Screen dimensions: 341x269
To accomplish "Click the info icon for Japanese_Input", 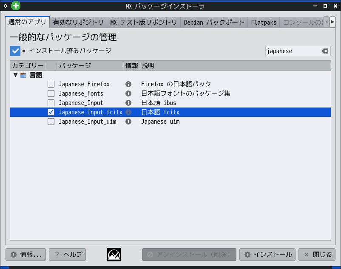I will (x=128, y=102).
